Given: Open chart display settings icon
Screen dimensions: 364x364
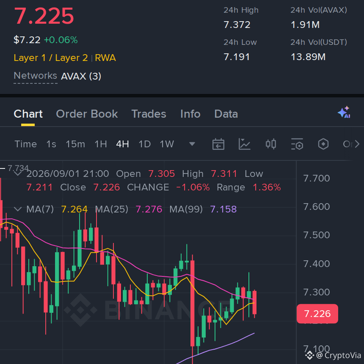Looking at the screenshot, I should 297,144.
